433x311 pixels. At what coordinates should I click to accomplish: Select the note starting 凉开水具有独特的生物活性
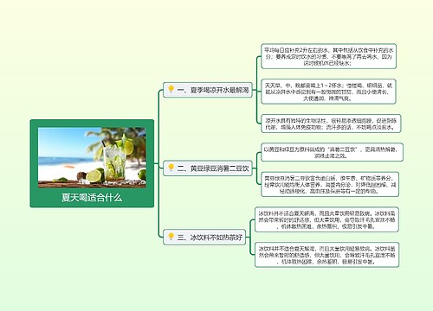coord(331,124)
